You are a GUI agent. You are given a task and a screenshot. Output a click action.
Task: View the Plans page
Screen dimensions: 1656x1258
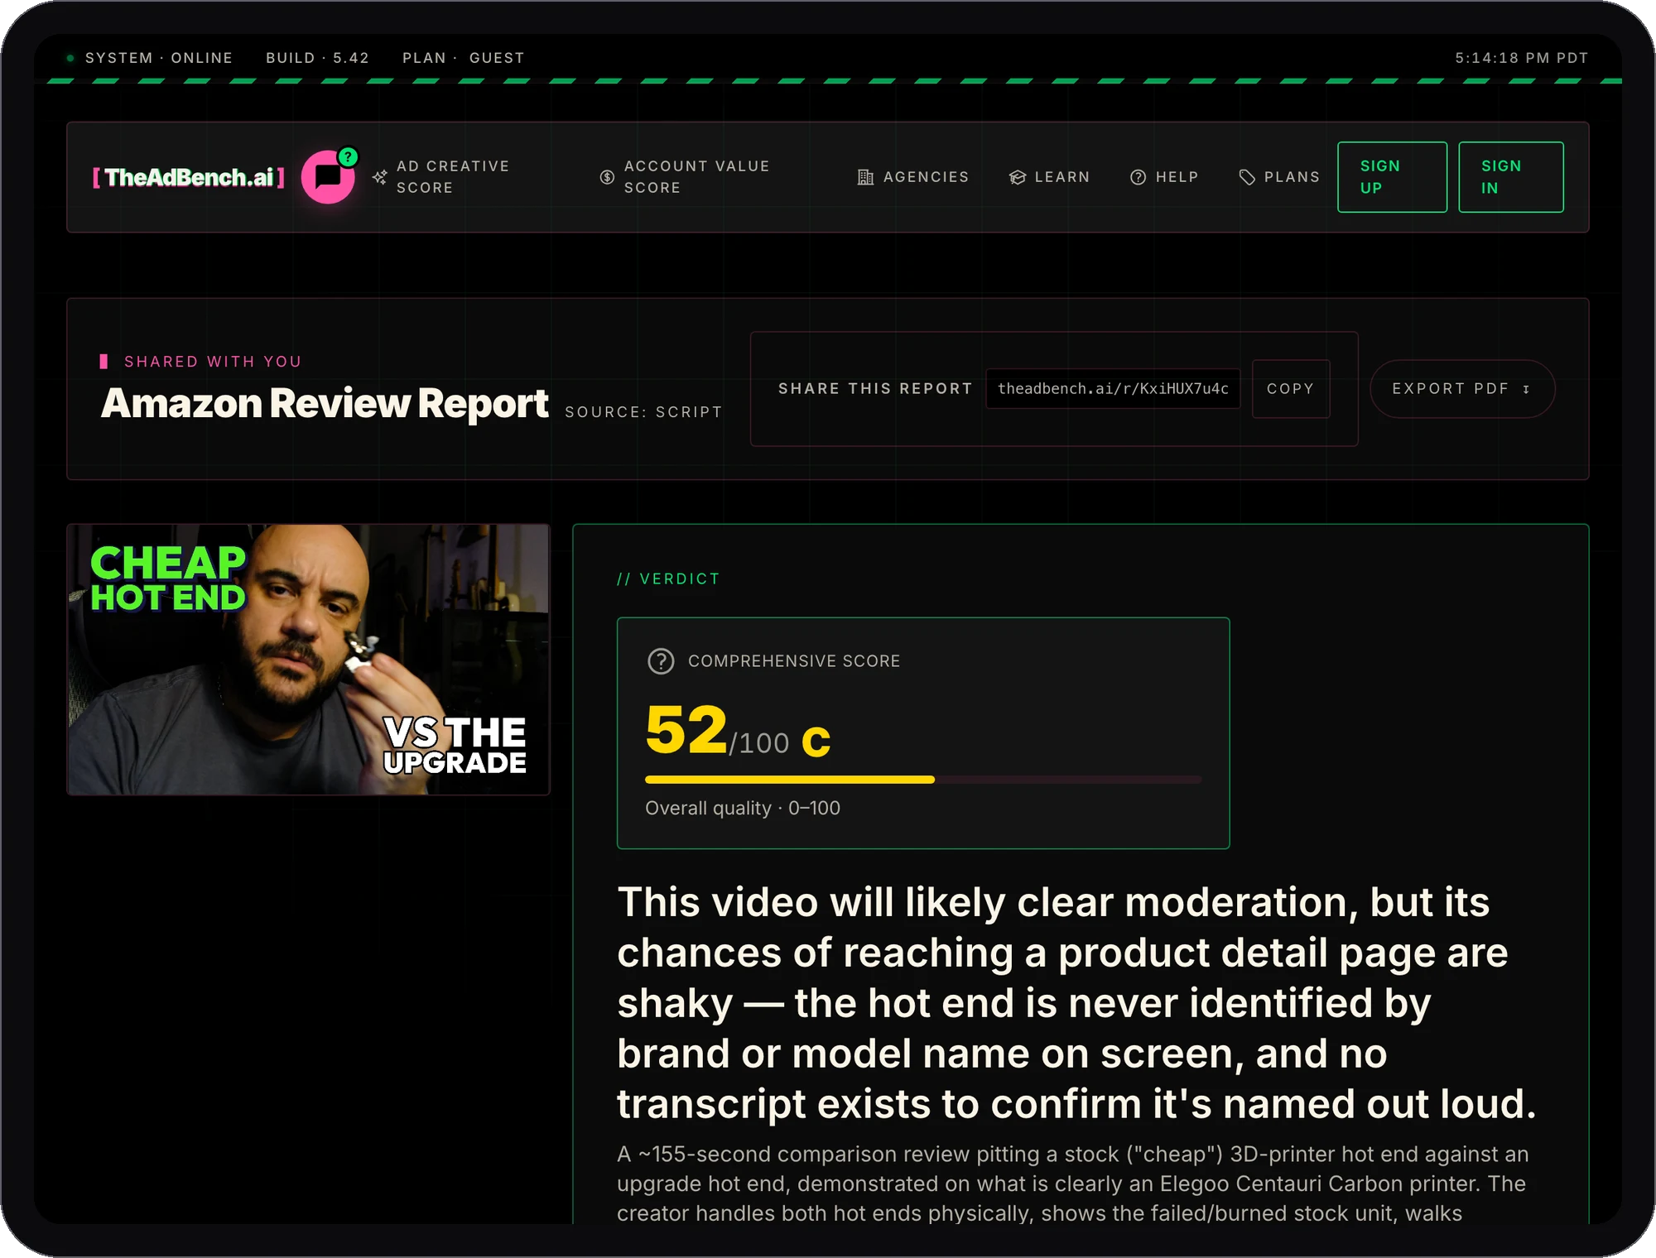pos(1279,177)
